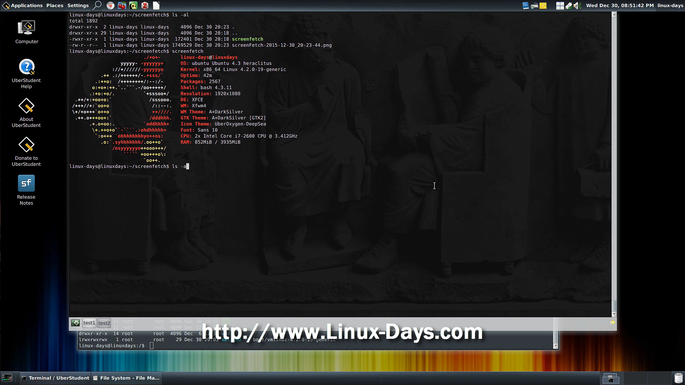Open the yellow notes tray icon
The width and height of the screenshot is (685, 385).
pos(543,5)
